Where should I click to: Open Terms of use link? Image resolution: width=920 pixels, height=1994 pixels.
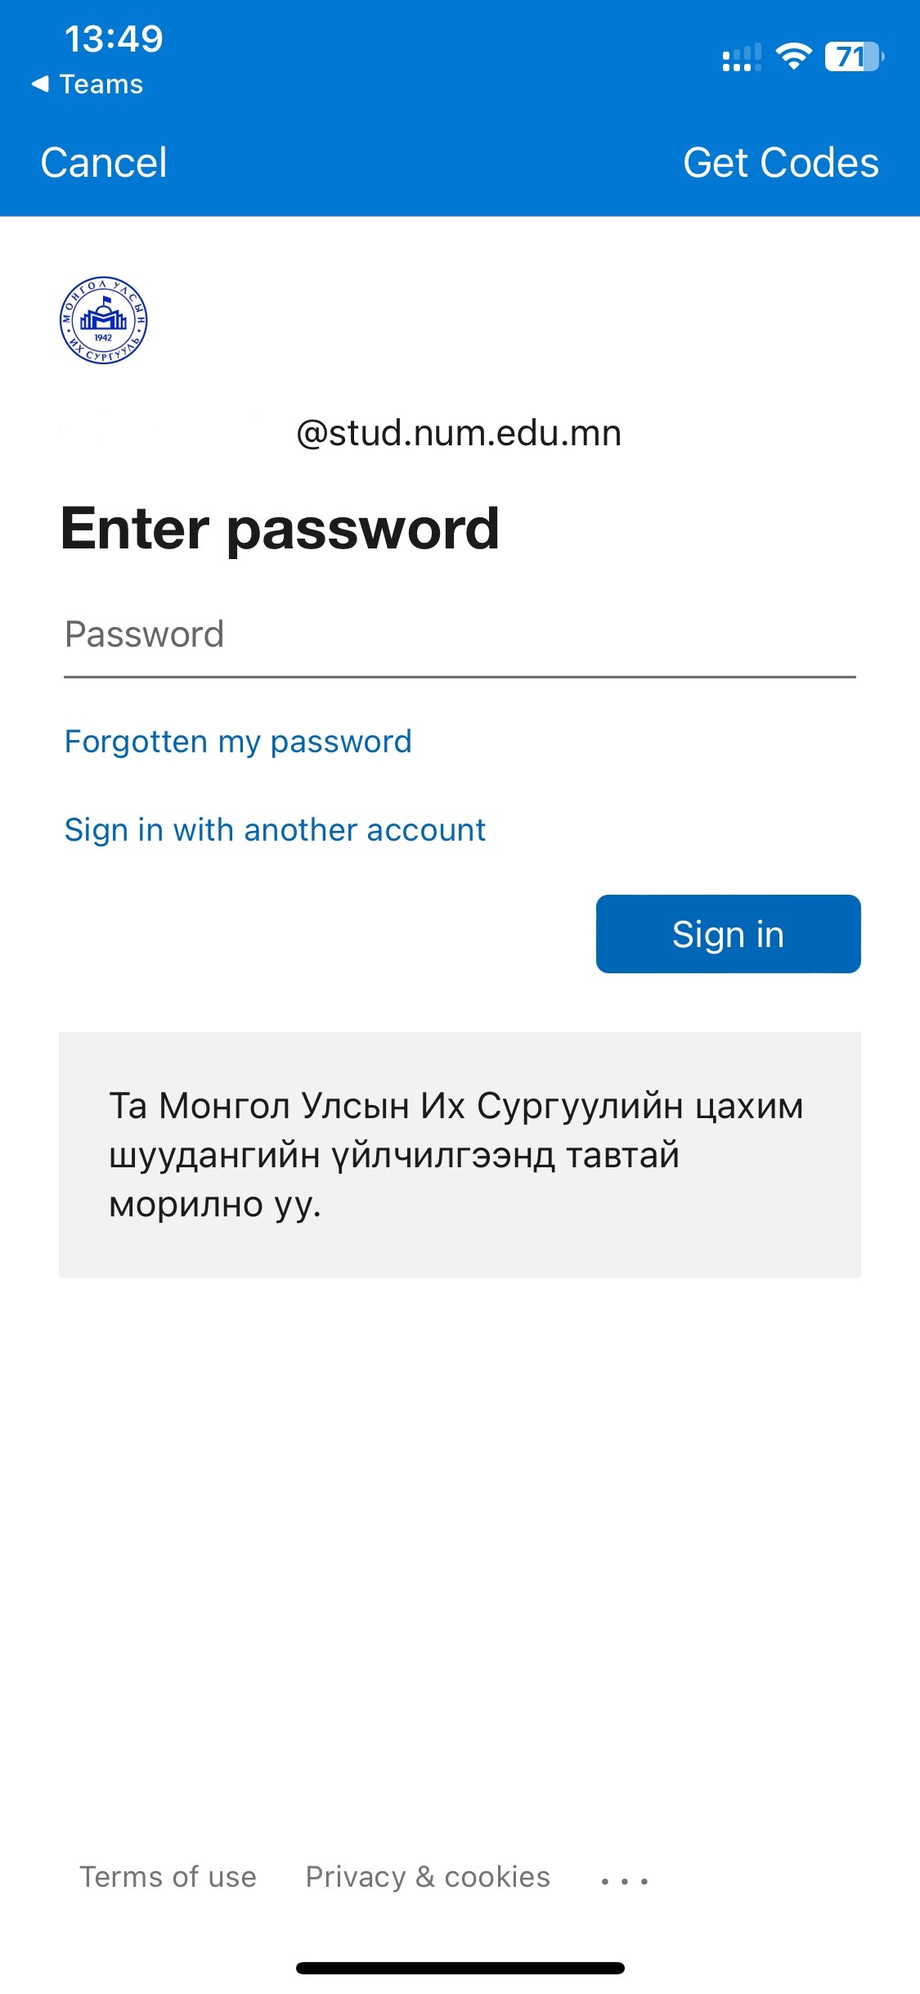coord(168,1876)
